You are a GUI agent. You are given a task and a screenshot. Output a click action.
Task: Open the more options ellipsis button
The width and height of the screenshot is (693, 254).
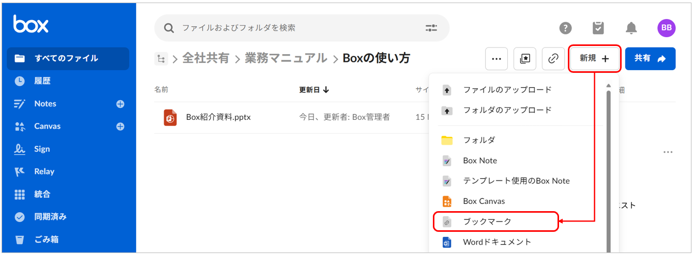(496, 59)
